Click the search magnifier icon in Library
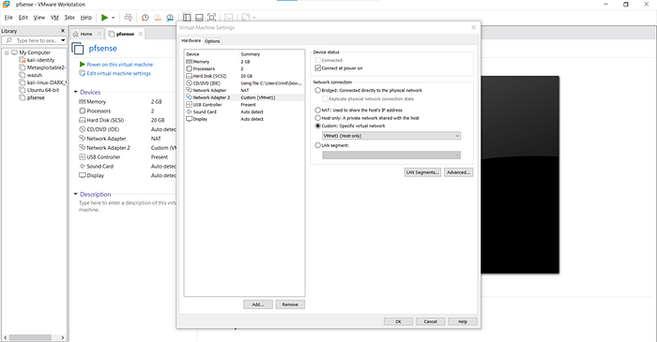Image resolution: width=657 pixels, height=342 pixels. tap(8, 40)
